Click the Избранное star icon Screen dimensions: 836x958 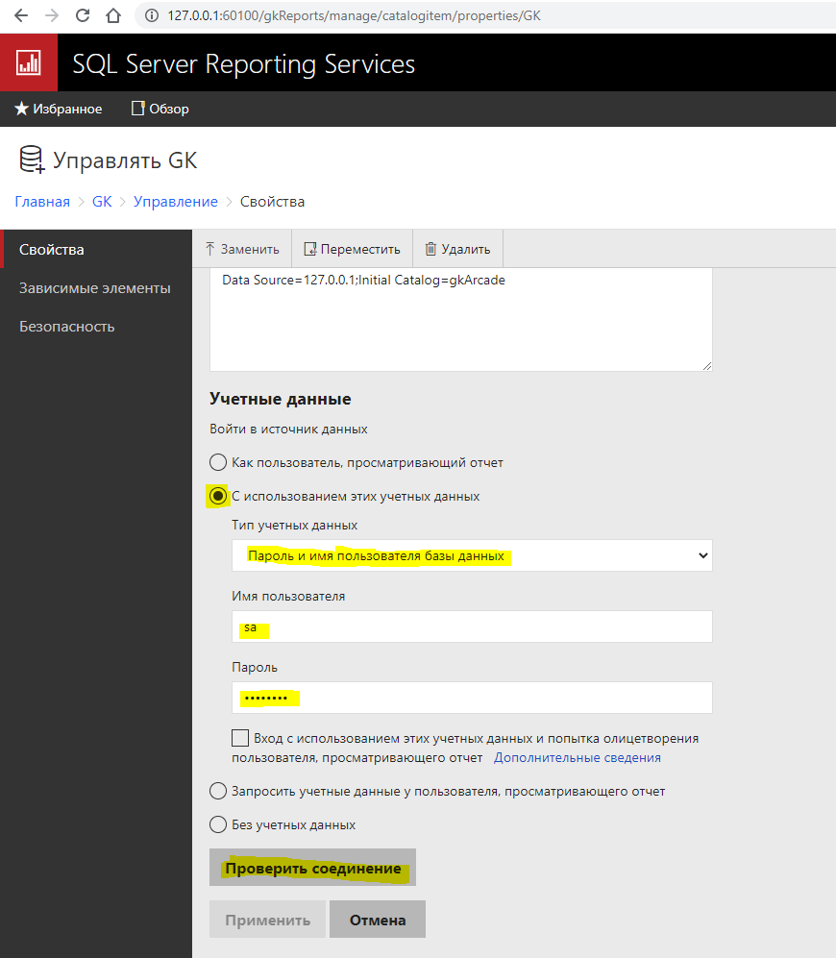21,109
